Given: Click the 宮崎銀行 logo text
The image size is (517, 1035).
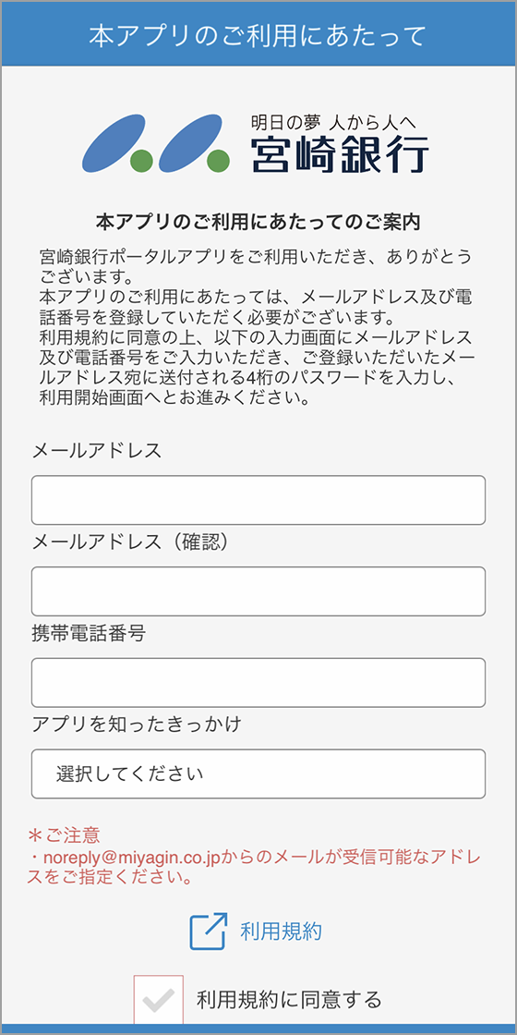Looking at the screenshot, I should click(x=340, y=154).
